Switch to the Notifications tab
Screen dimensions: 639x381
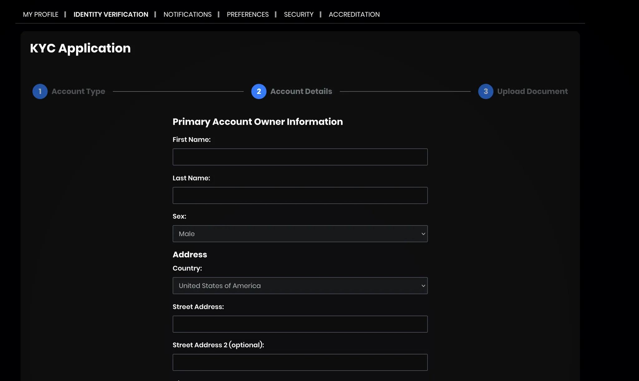coord(187,14)
